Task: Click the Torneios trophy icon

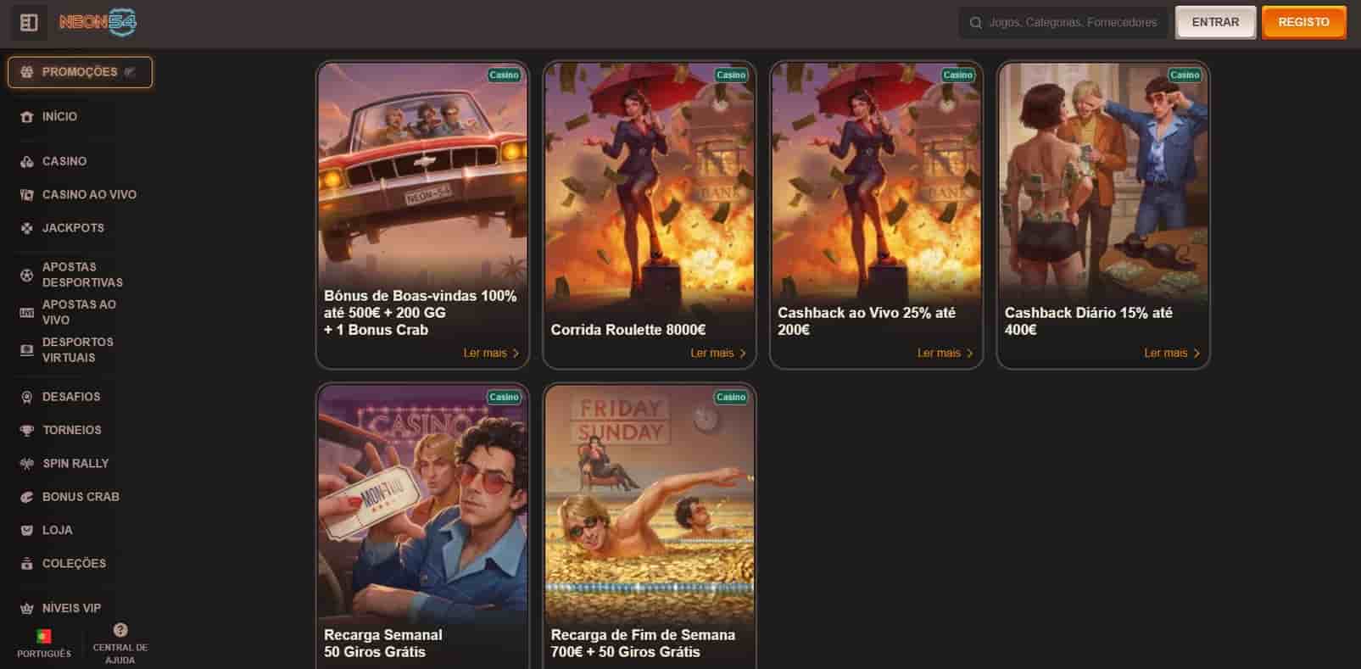Action: (26, 431)
